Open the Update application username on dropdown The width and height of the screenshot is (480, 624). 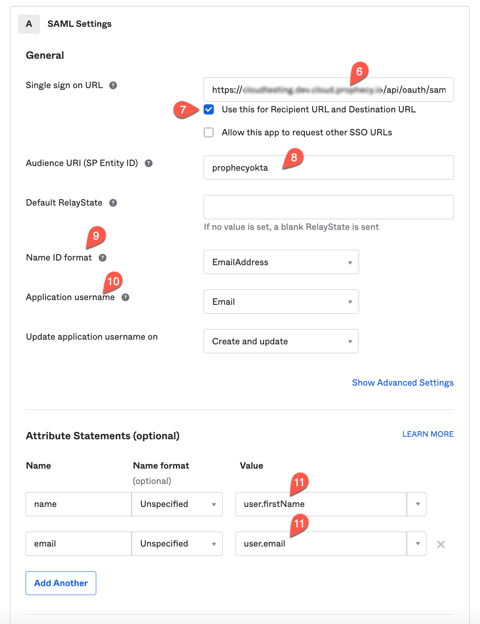click(x=281, y=341)
